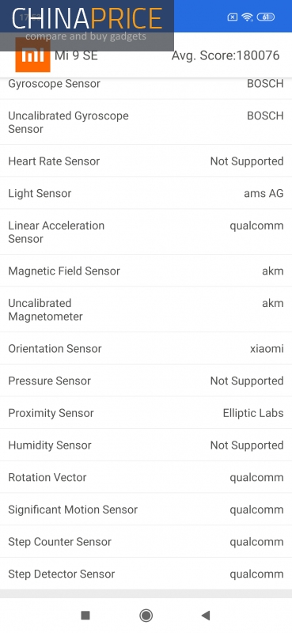Click the CHINAPRICE watermark logo
Image resolution: width=292 pixels, height=633 pixels.
coord(87,23)
